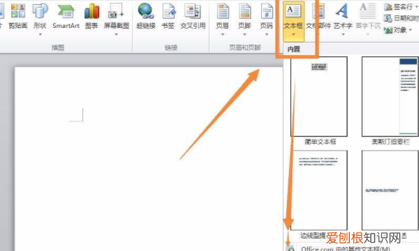Click the WordArt (艺术字) icon
Viewport: 419px width, 251px height.
[x=343, y=11]
